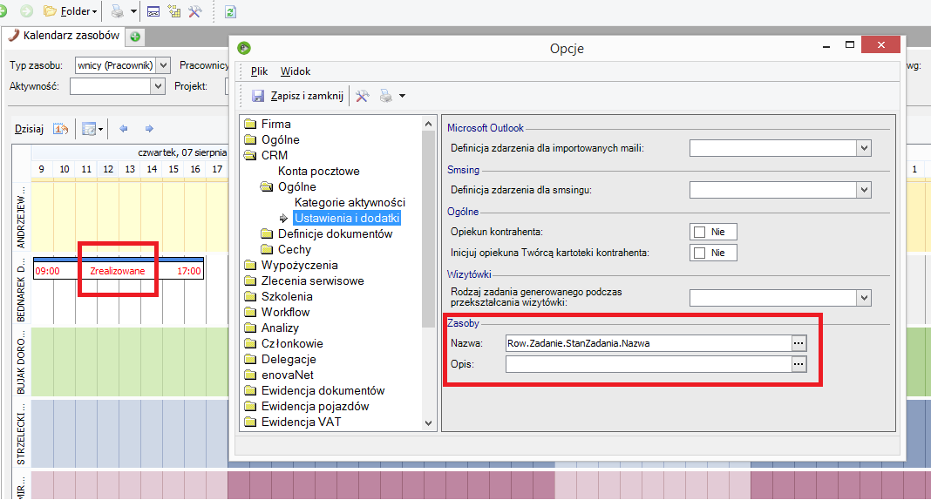This screenshot has width=931, height=500.
Task: Open the Cechy folder
Action: [x=294, y=250]
